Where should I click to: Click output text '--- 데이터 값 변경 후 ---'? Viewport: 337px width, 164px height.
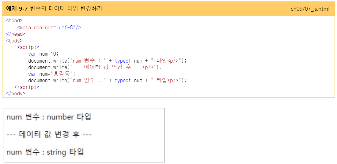coord(49,135)
